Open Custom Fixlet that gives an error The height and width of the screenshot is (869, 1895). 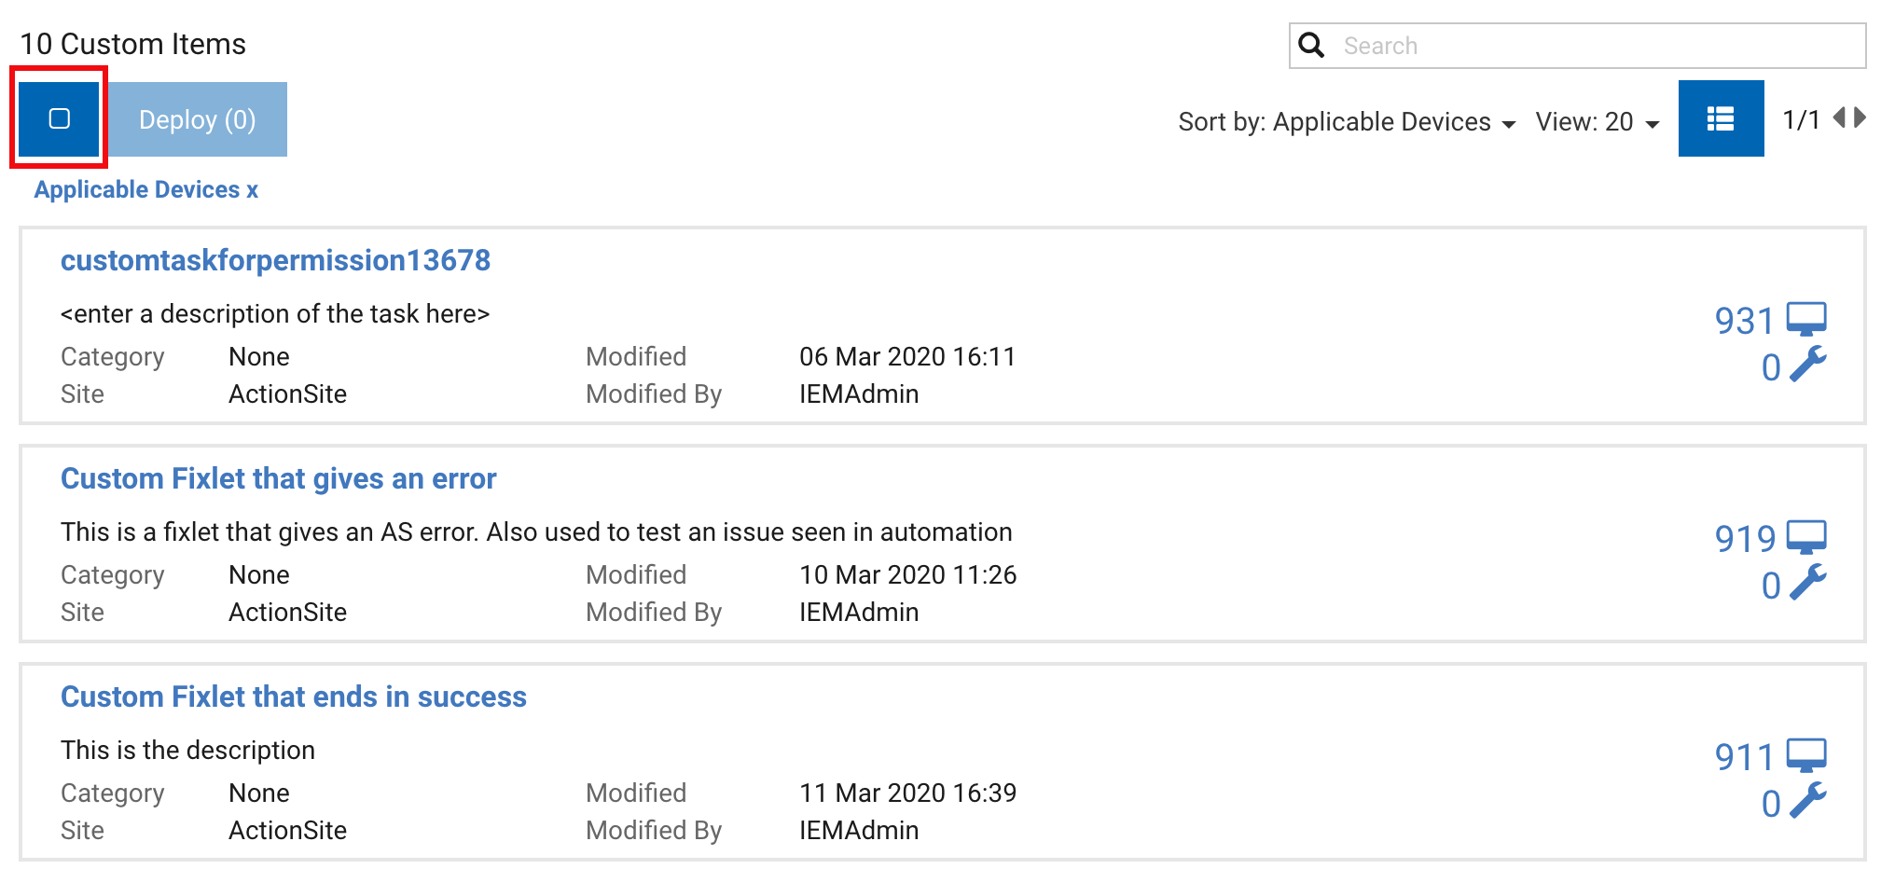pos(278,478)
